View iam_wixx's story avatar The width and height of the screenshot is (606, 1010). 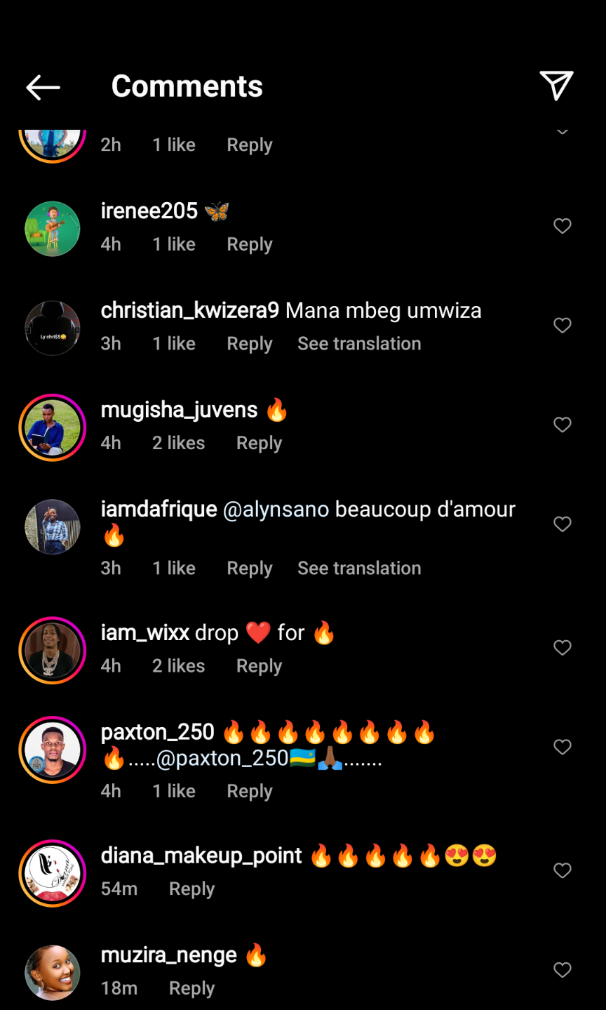tap(53, 651)
